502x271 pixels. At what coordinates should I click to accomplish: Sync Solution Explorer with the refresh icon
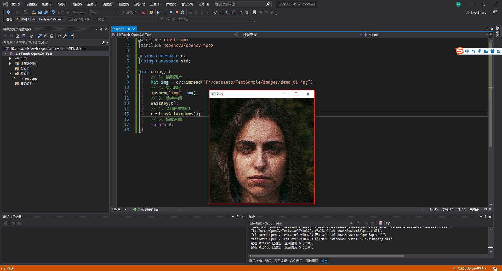pyautogui.click(x=40, y=36)
